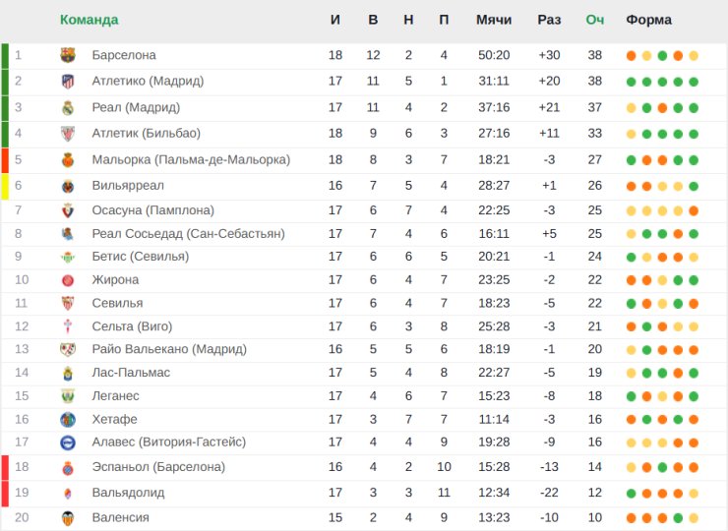Click the Раз goal difference header
This screenshot has width=728, height=531.
[549, 20]
